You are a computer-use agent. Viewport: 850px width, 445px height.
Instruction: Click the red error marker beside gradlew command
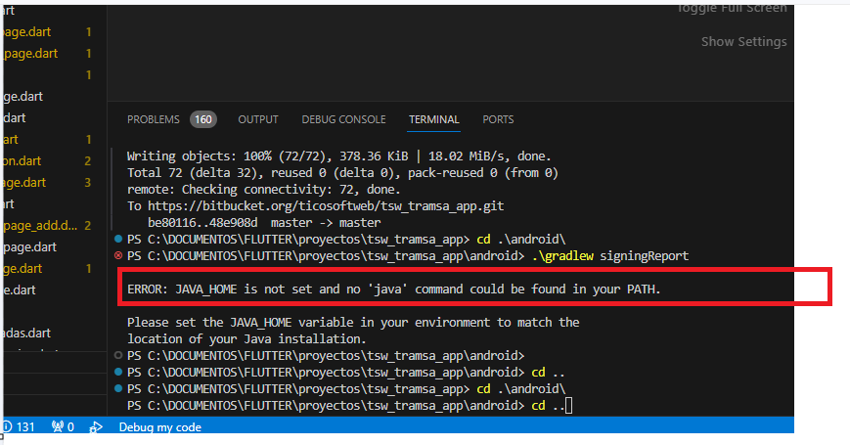click(x=118, y=256)
